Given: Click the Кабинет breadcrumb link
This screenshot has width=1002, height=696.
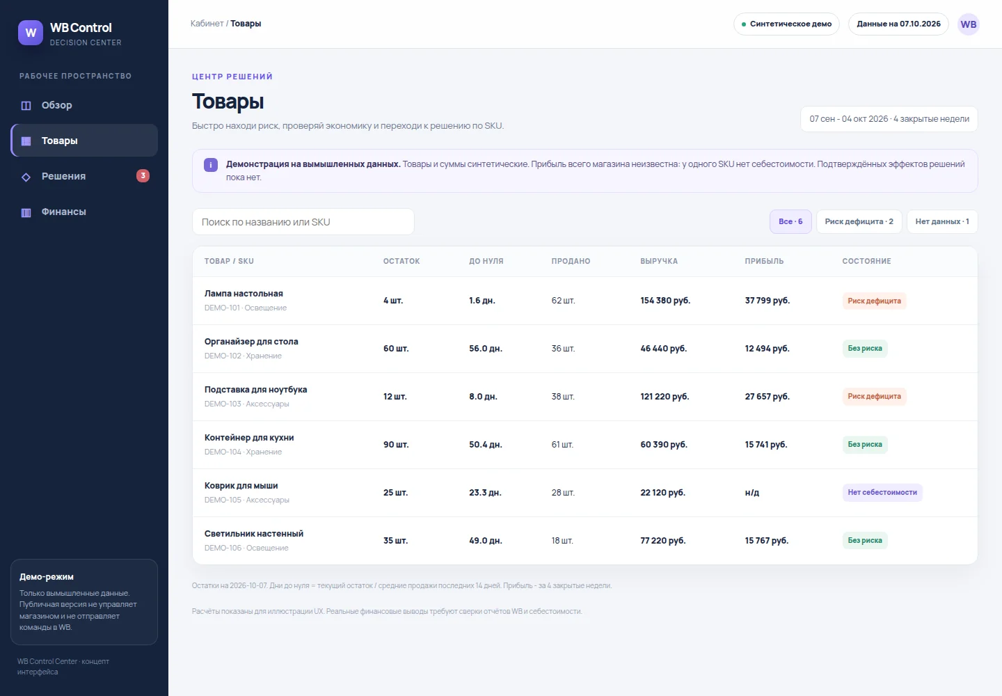Looking at the screenshot, I should coord(207,24).
